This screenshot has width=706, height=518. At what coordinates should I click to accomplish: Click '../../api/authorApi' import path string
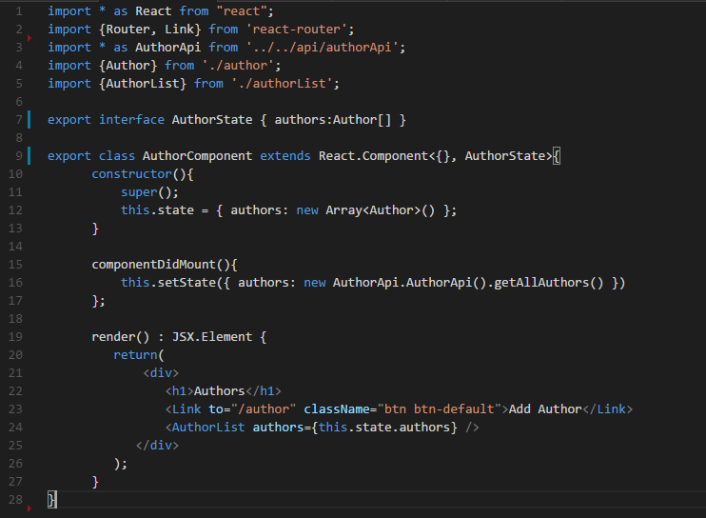point(322,48)
